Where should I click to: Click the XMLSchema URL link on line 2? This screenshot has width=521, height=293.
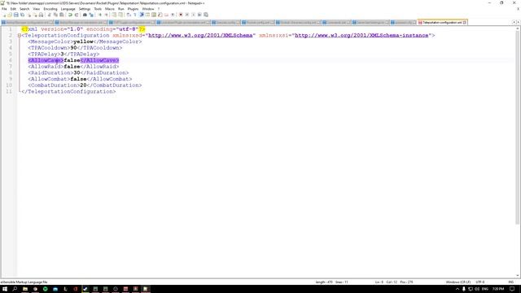click(x=200, y=35)
